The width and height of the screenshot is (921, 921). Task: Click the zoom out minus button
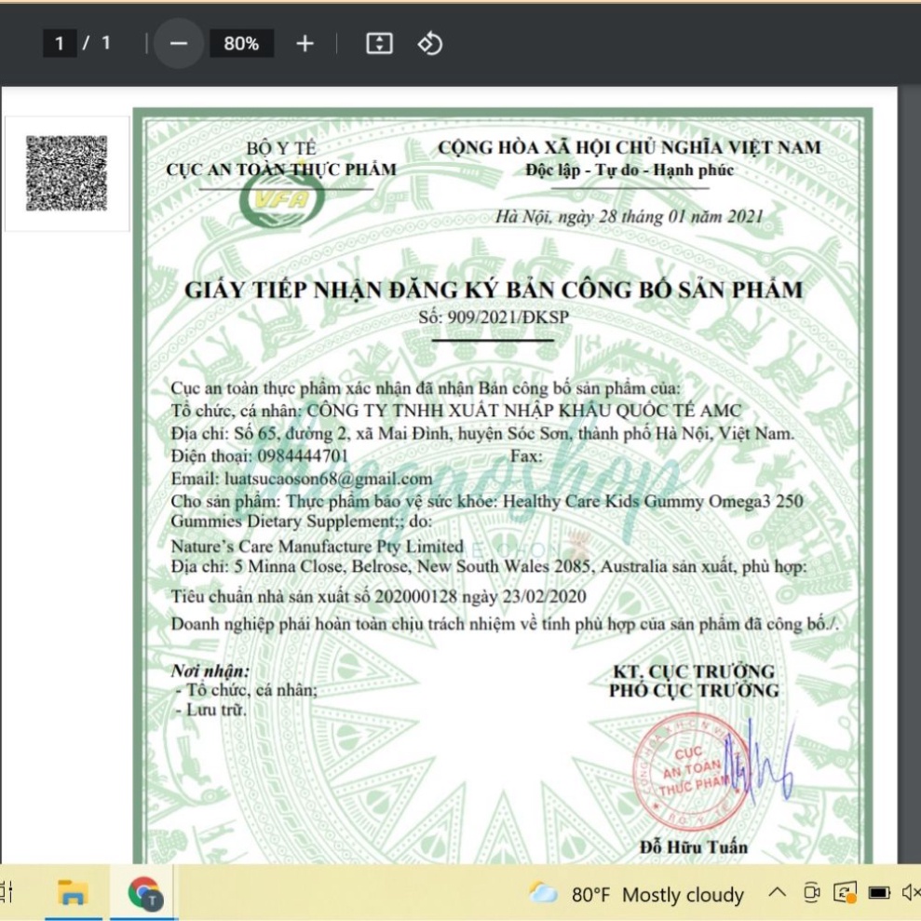[179, 44]
